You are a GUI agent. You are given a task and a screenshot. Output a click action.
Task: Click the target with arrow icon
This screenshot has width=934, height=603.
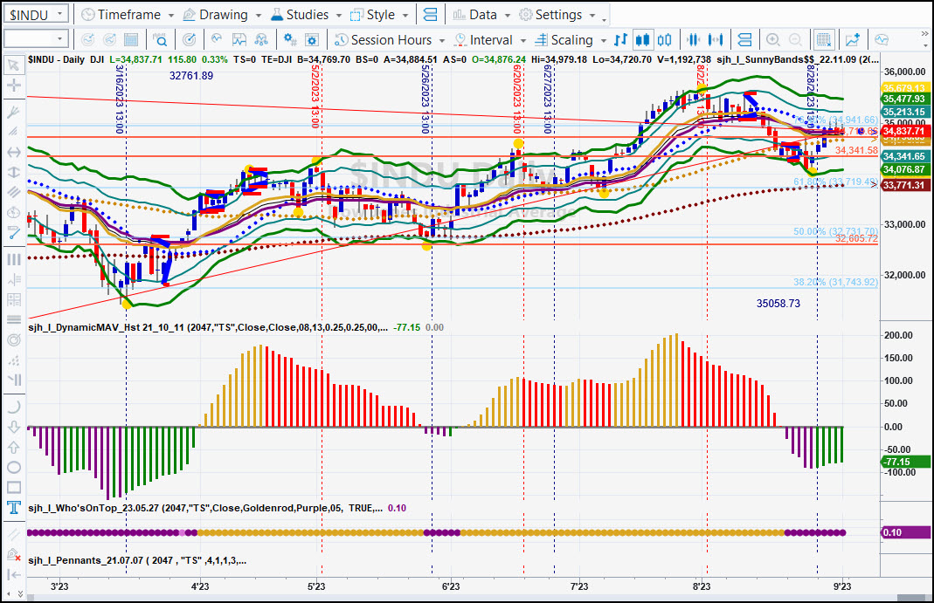[189, 40]
